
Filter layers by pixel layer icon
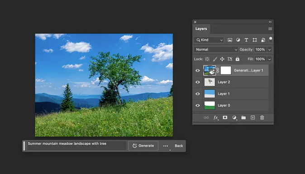230,40
